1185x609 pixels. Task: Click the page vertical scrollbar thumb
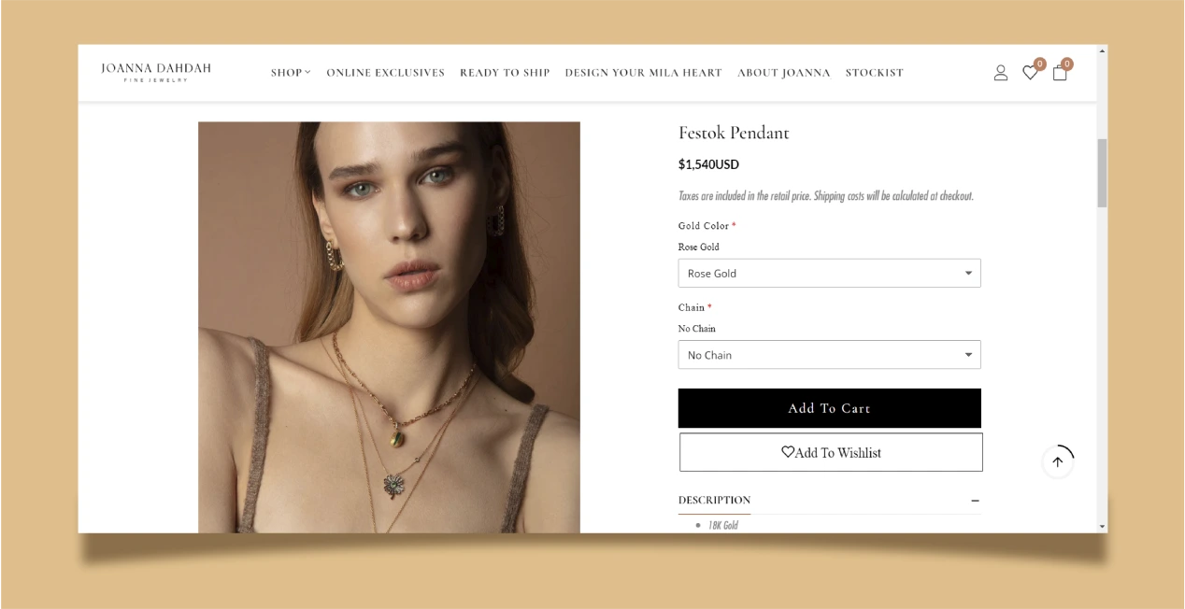(x=1102, y=173)
